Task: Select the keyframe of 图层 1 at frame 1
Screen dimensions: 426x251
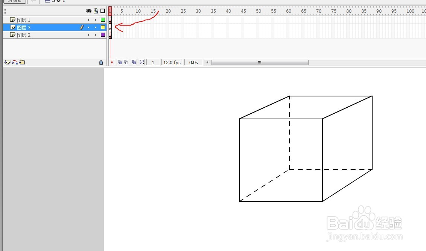Action: pyautogui.click(x=110, y=20)
